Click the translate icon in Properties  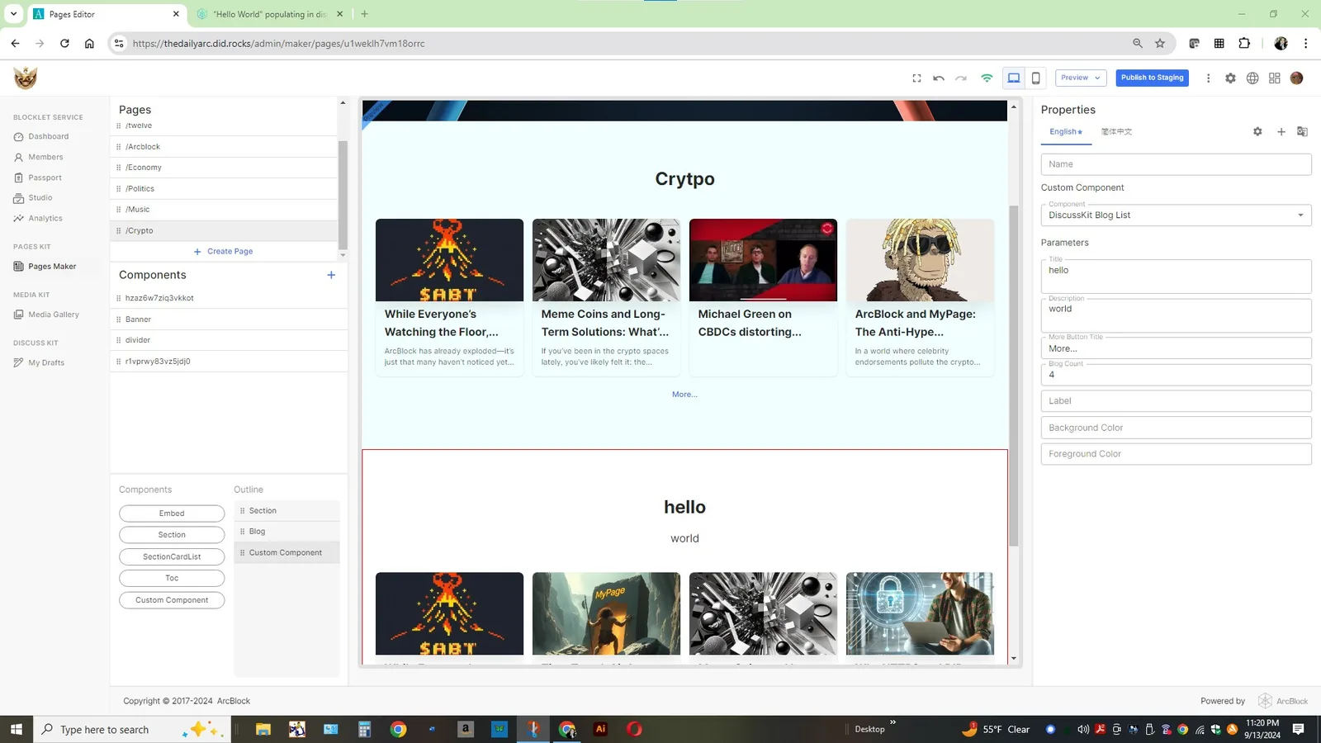point(1302,132)
